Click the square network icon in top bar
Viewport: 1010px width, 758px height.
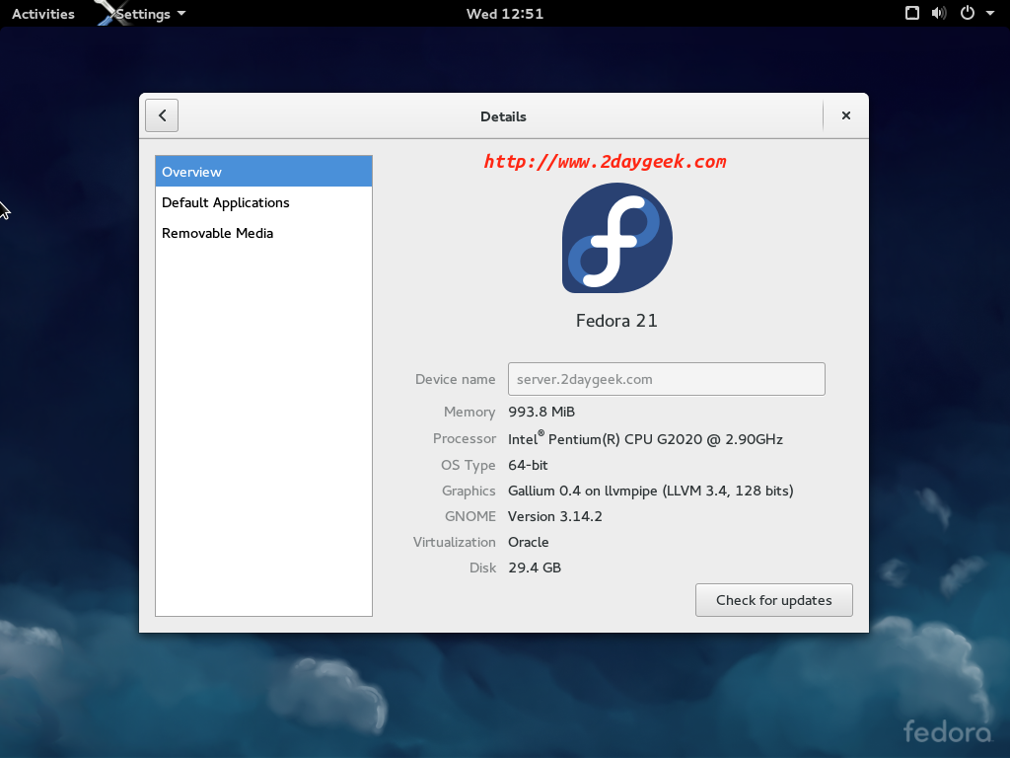(x=912, y=14)
